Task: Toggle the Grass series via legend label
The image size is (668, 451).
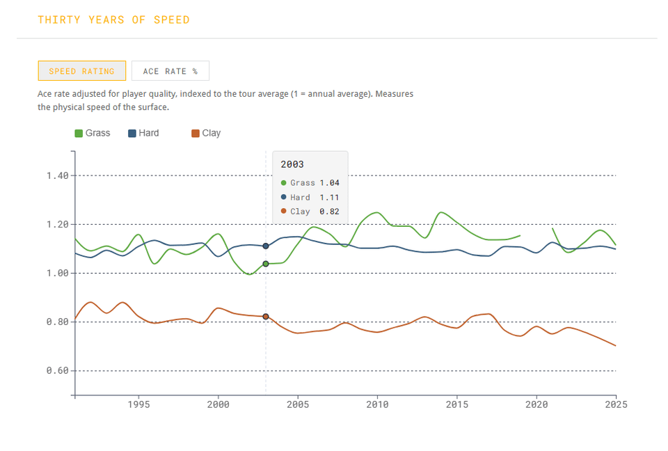Action: coord(97,133)
